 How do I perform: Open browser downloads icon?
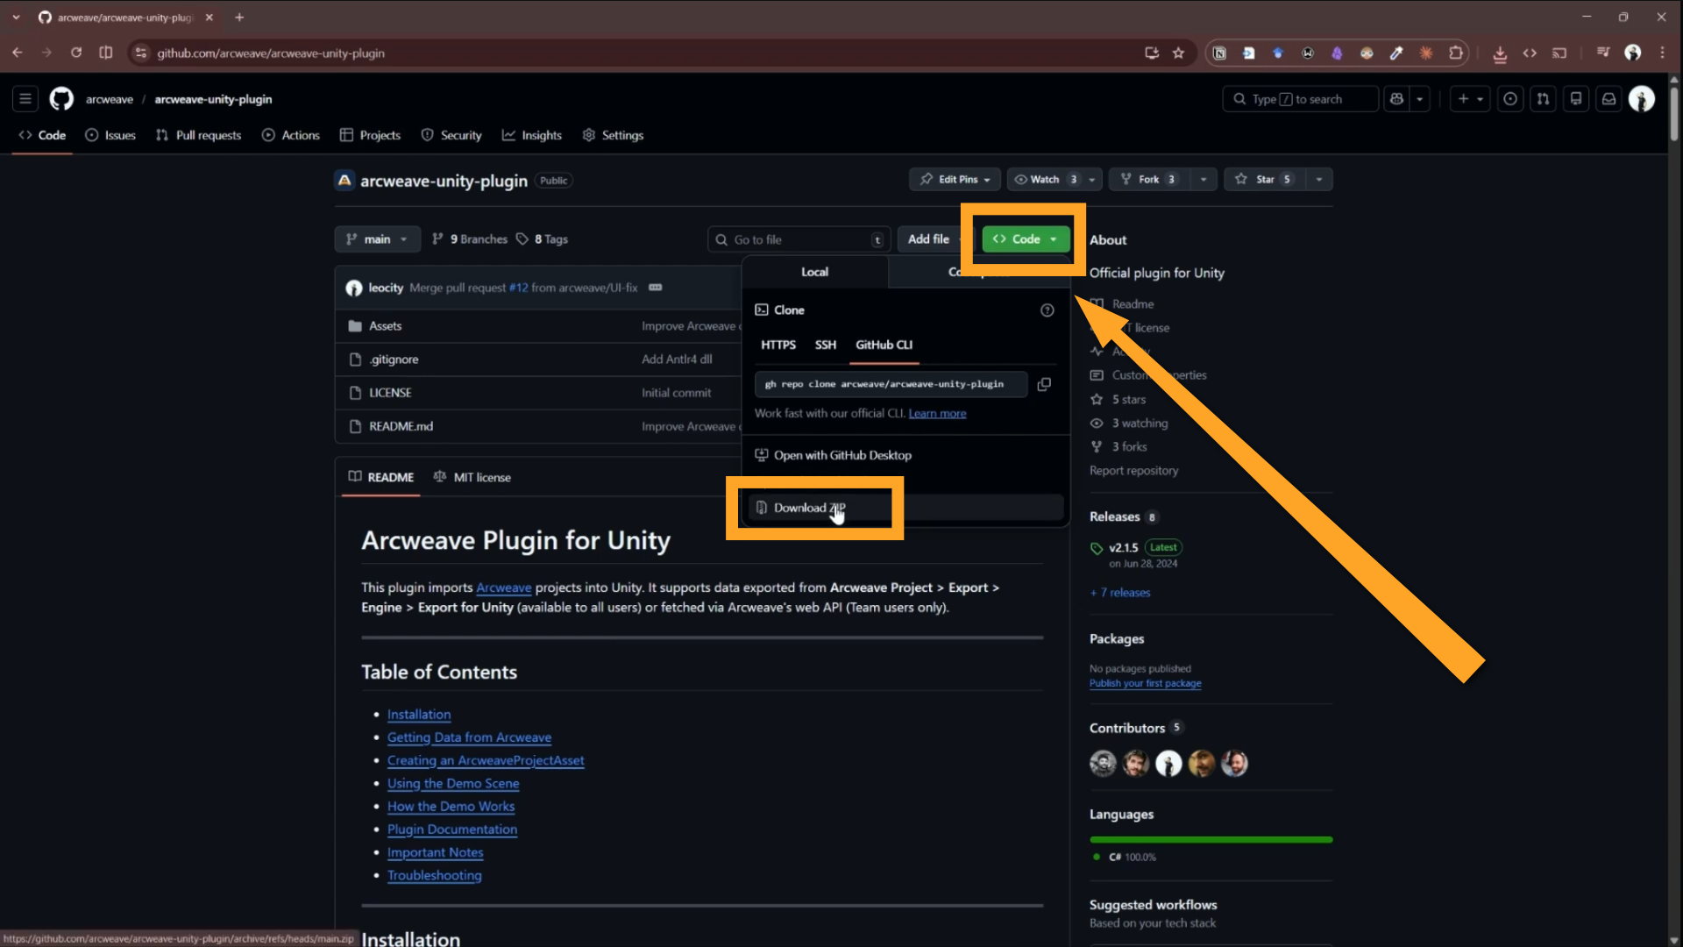[x=1500, y=53]
